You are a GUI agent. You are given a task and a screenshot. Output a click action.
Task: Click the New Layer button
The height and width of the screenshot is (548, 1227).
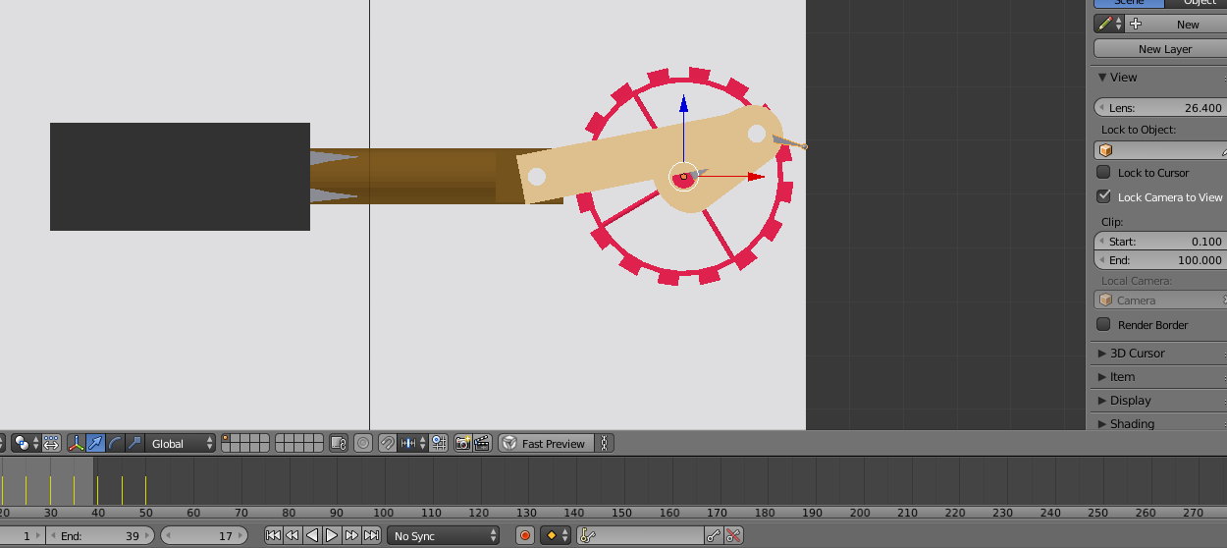coord(1164,49)
